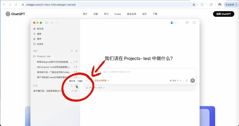
Task: Open conversation 我不懂代码，你能帮我做点什么
Action: pyautogui.click(x=55, y=91)
